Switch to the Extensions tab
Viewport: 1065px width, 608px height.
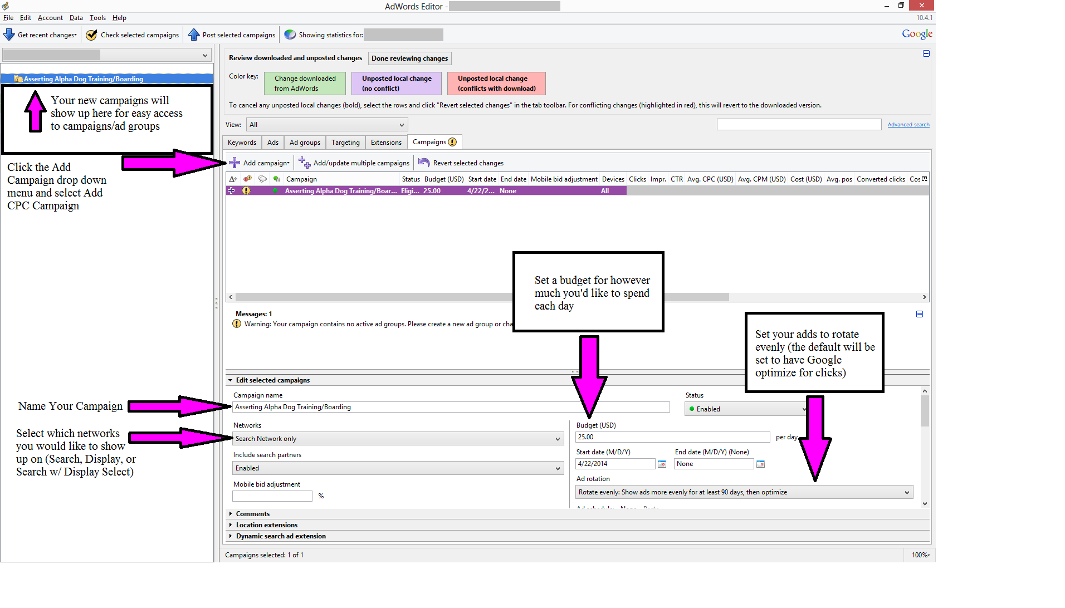386,143
